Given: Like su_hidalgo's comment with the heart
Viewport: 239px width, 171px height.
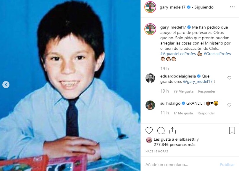Looking at the screenshot, I should tap(229, 105).
